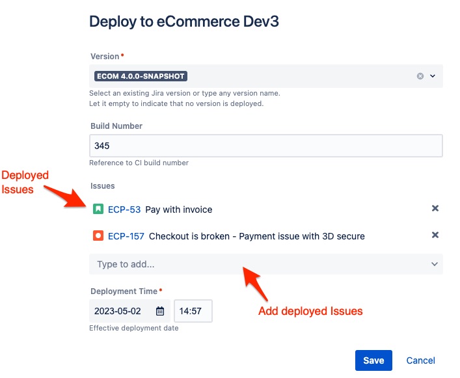The height and width of the screenshot is (378, 460).
Task: Open the ECP-157 issue link
Action: [x=126, y=236]
